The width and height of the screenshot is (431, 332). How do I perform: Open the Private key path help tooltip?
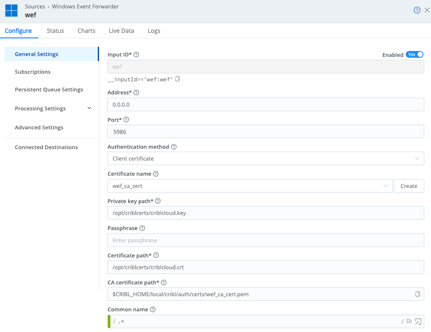coord(158,201)
